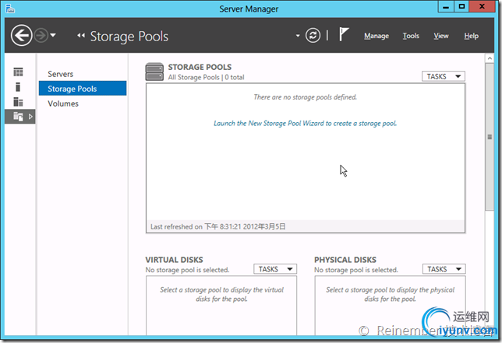Click 'All Storage Pools | 0 total' text

pyautogui.click(x=206, y=77)
